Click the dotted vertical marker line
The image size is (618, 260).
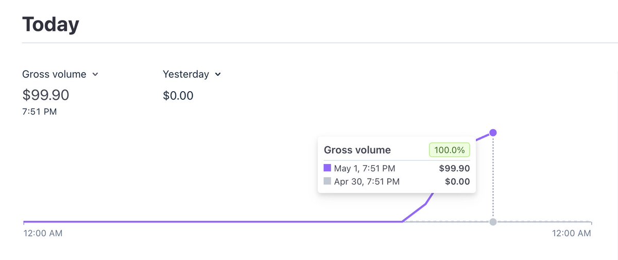tap(493, 178)
